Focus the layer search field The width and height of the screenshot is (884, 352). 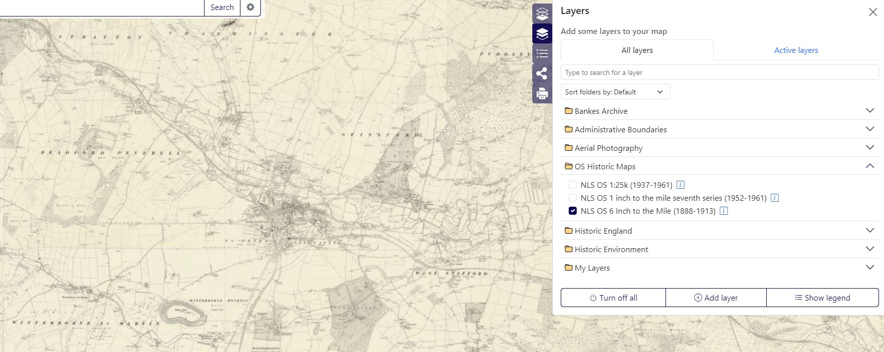[x=719, y=72]
